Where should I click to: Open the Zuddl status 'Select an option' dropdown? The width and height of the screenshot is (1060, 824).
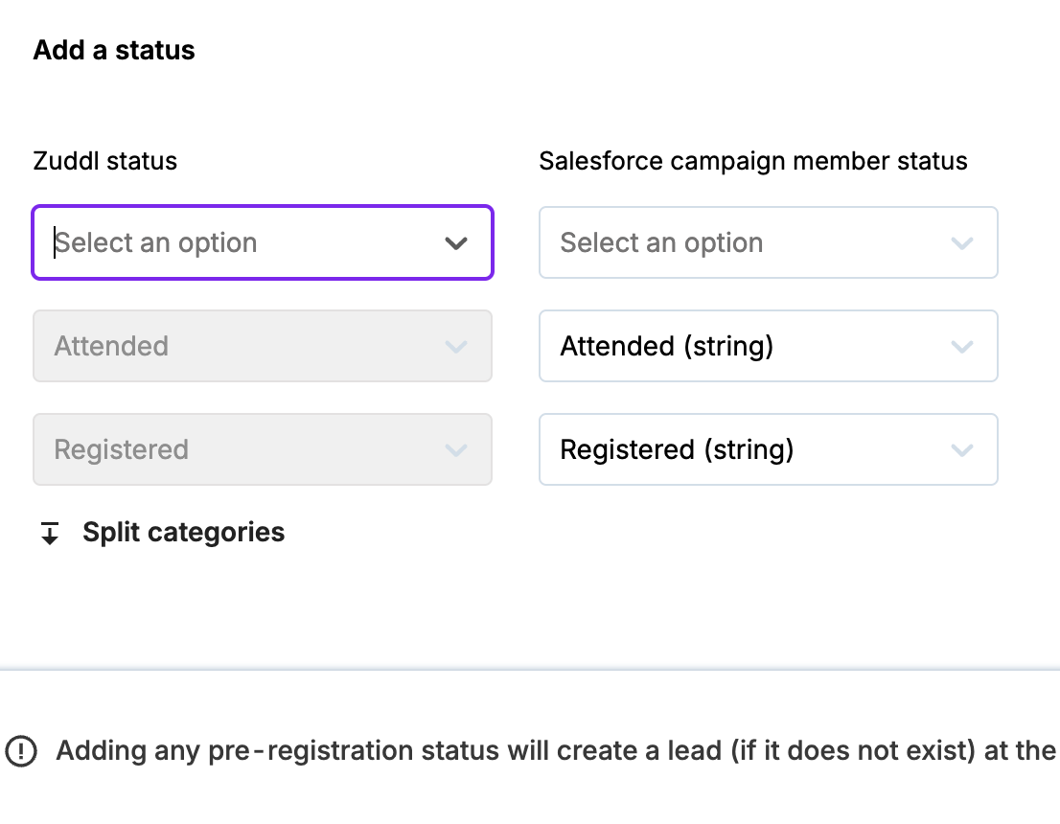pyautogui.click(x=262, y=243)
